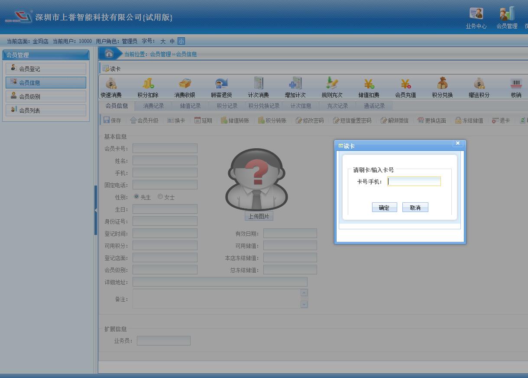Screen dimensions: 528x378
Task: Open 顾客退货 customer return icon
Action: click(221, 84)
